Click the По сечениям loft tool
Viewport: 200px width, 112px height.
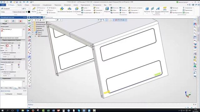point(86,10)
